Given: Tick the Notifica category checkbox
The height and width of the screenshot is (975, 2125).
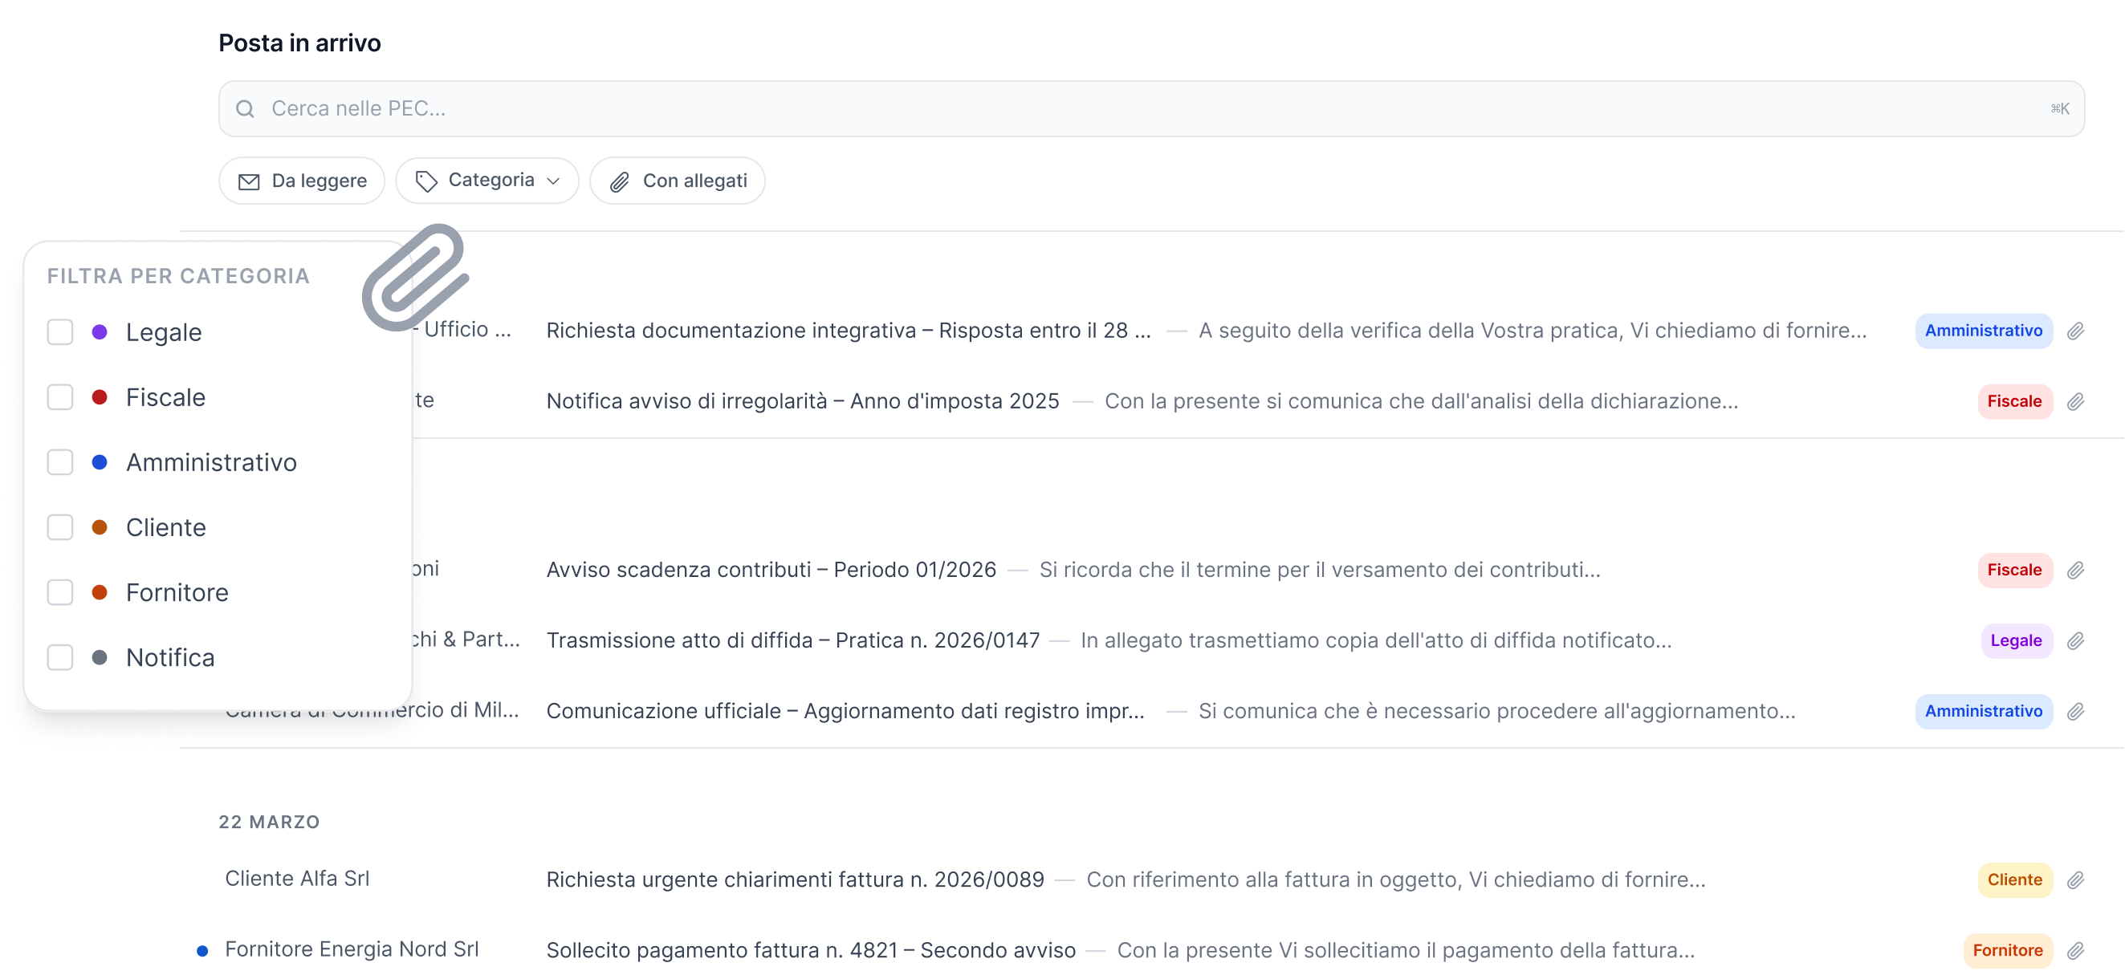Looking at the screenshot, I should (x=60, y=657).
